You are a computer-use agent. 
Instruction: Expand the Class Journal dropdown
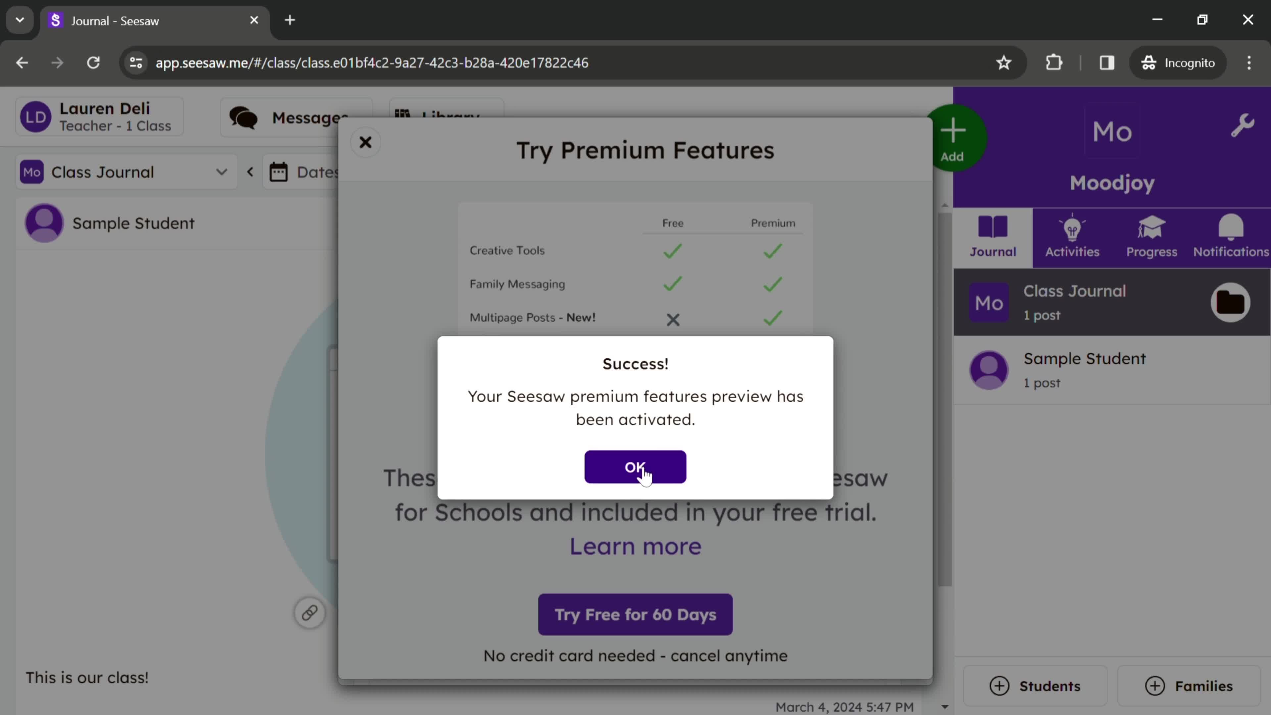tap(126, 172)
